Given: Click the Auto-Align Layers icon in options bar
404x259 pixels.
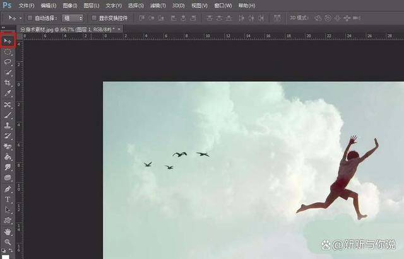Looking at the screenshot, I should pos(277,18).
